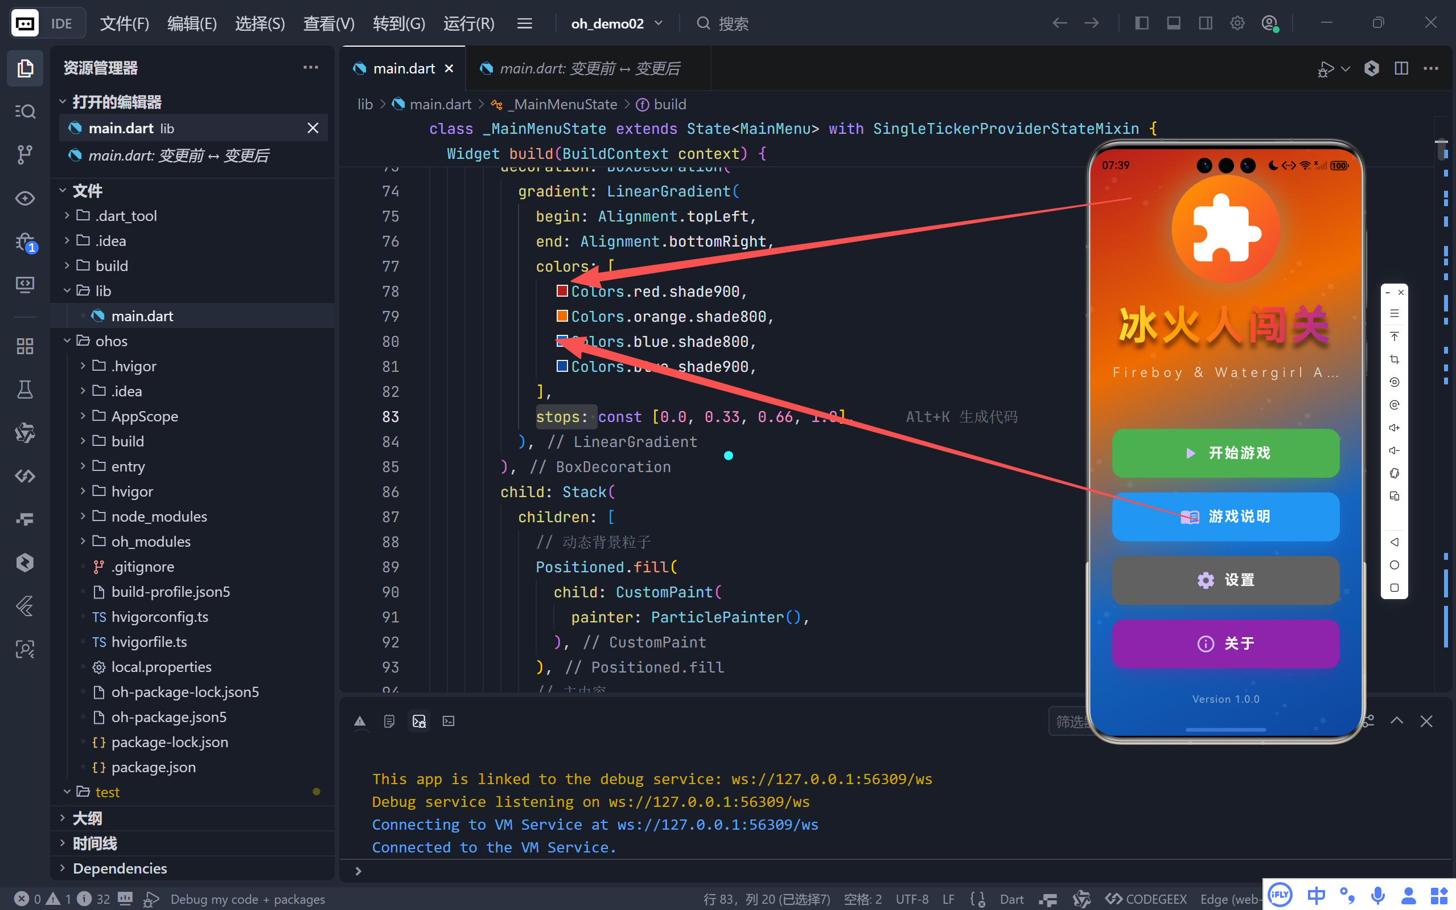Open Run and Debug sidebar icon
Image resolution: width=1456 pixels, height=910 pixels.
pos(24,243)
